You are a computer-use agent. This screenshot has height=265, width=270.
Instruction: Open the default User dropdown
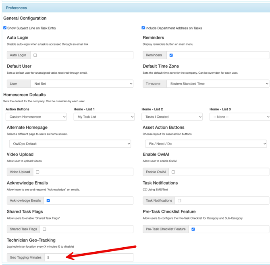click(82, 84)
